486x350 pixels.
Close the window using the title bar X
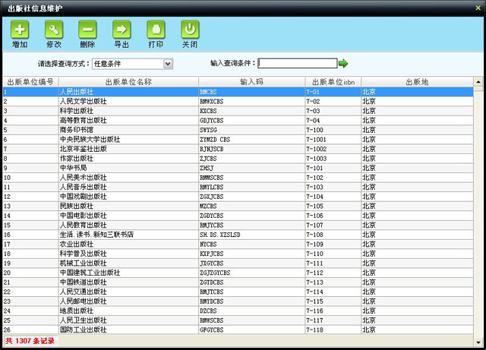coord(478,8)
